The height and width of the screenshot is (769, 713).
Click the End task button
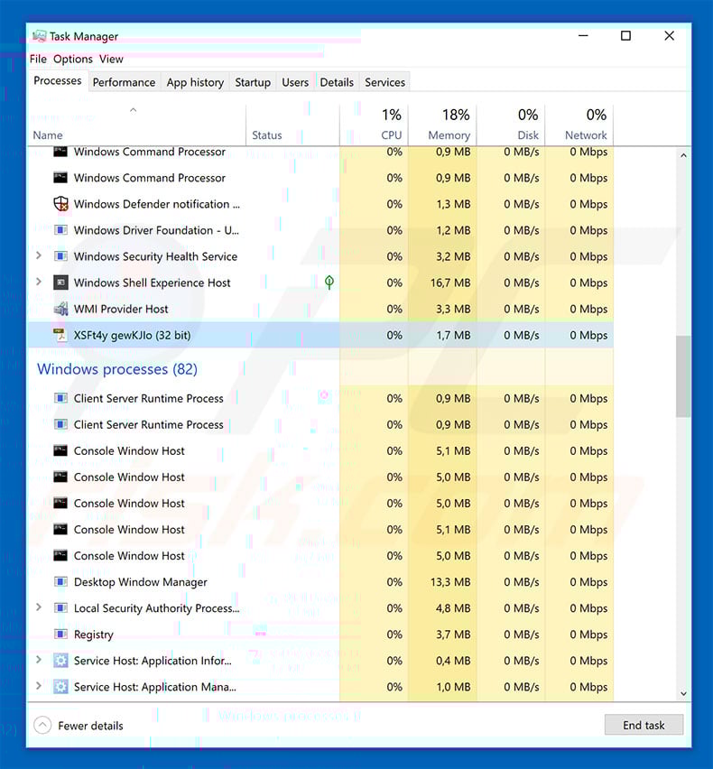[x=644, y=725]
